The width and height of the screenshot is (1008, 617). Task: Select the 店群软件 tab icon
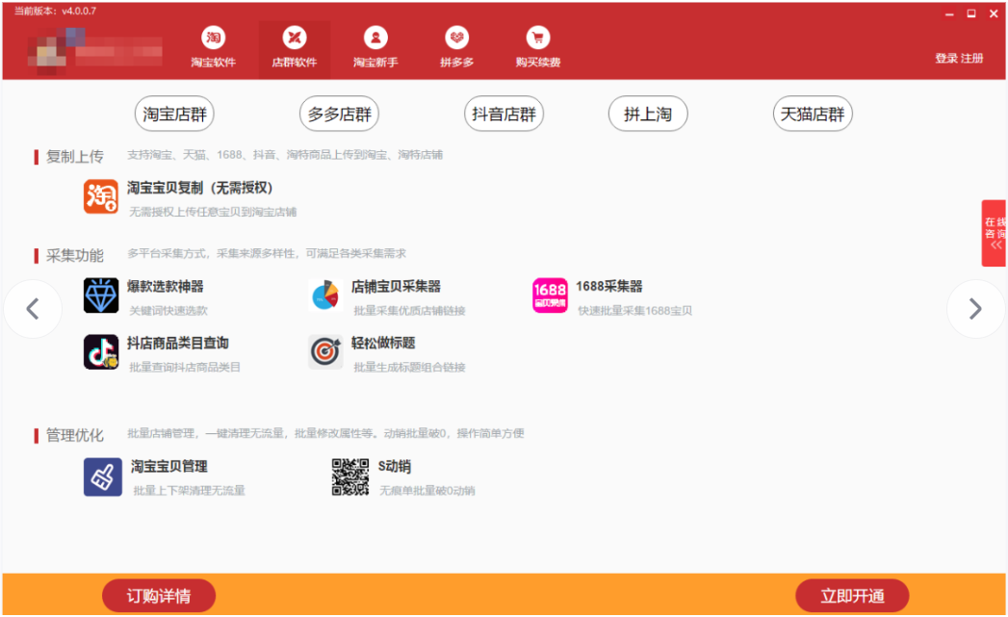pos(295,38)
